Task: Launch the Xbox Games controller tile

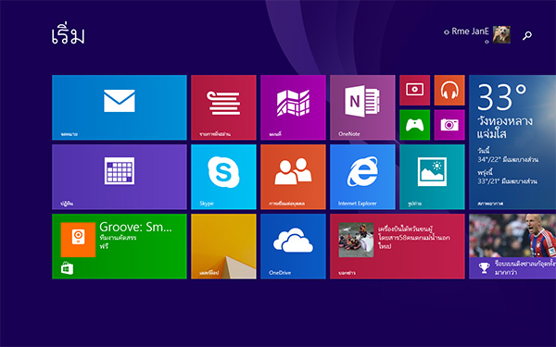Action: (414, 125)
